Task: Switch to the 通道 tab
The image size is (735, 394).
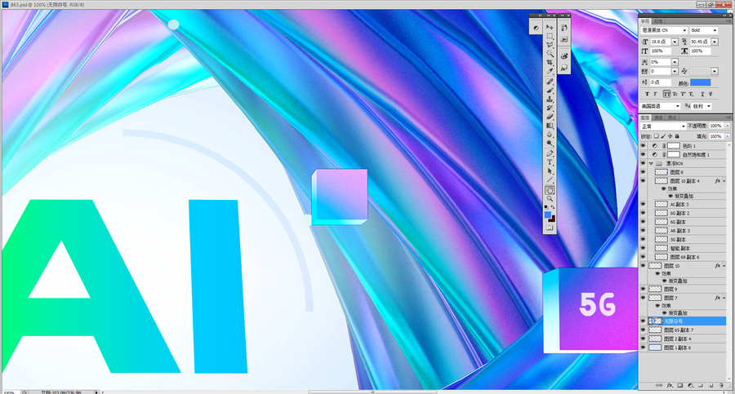Action: click(x=658, y=117)
